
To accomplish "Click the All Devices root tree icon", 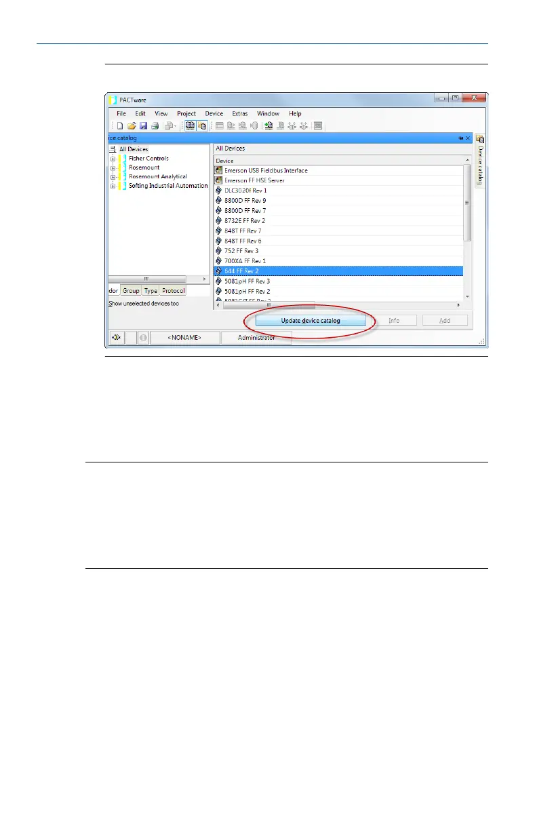I will 113,149.
